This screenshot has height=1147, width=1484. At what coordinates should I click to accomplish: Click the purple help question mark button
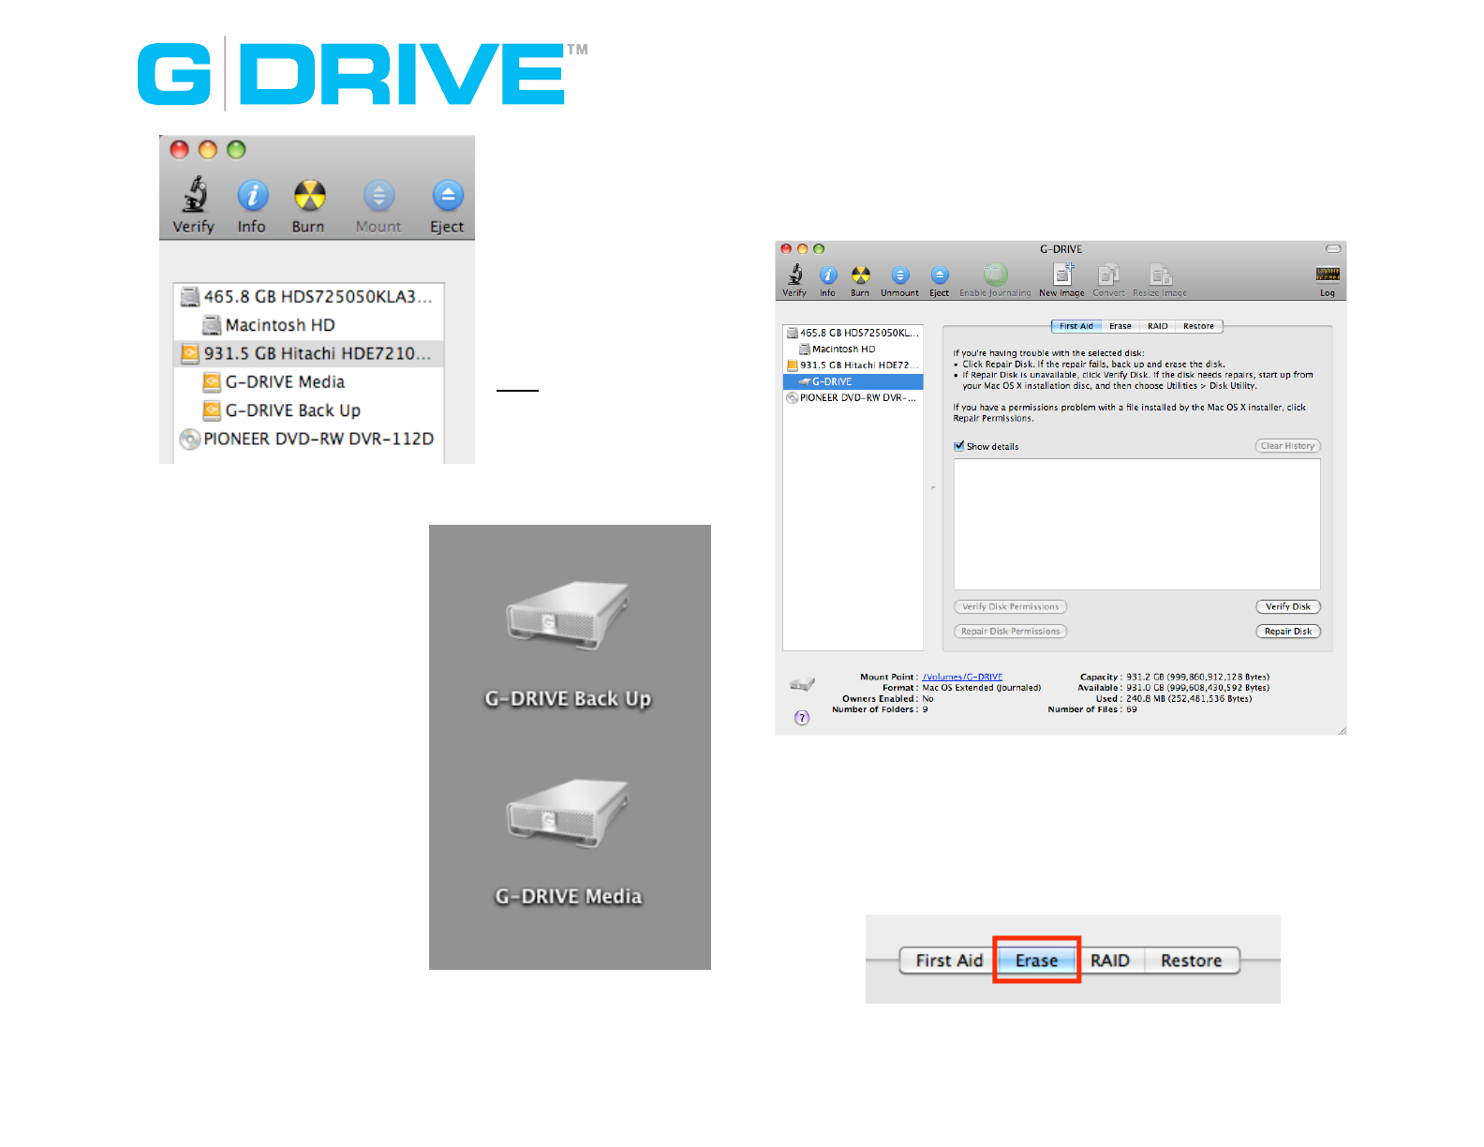point(802,718)
